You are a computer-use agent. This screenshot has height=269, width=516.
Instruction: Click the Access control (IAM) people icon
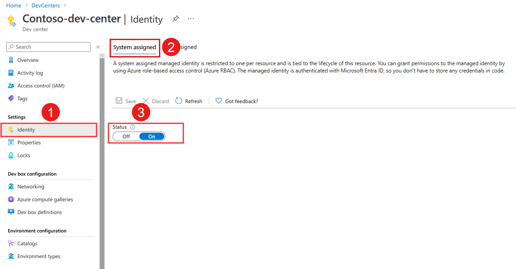click(11, 85)
